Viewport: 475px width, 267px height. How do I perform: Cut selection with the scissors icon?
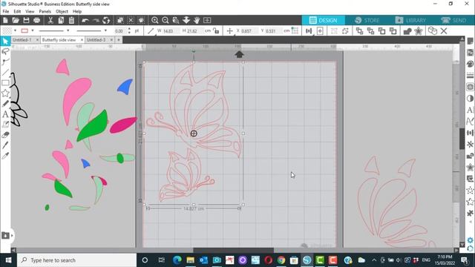(x=50, y=20)
